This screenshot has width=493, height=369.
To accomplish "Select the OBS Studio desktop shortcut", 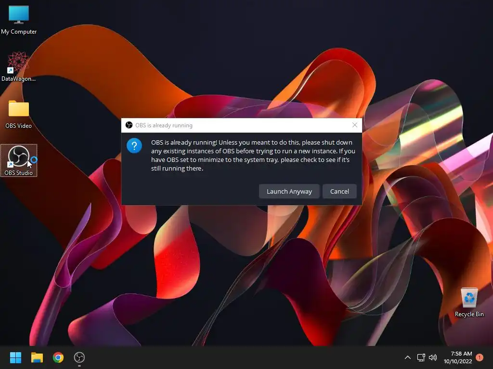I will coord(19,160).
